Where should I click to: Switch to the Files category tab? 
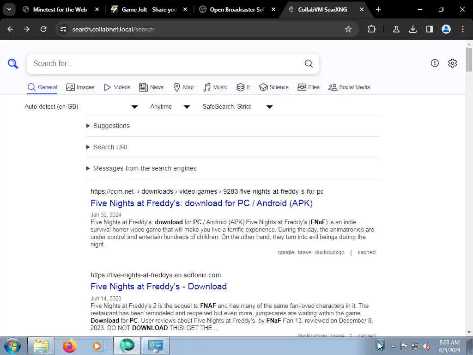click(x=308, y=87)
